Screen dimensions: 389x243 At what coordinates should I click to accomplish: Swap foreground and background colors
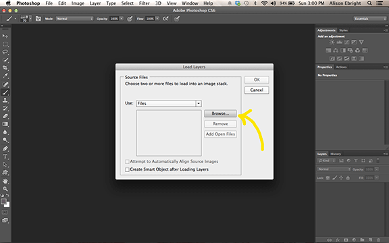[7, 195]
